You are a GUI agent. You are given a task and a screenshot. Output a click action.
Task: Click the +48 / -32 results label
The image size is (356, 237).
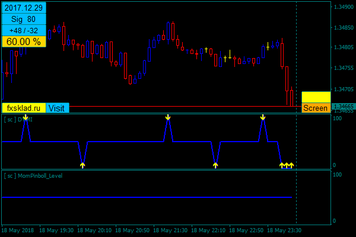[24, 30]
